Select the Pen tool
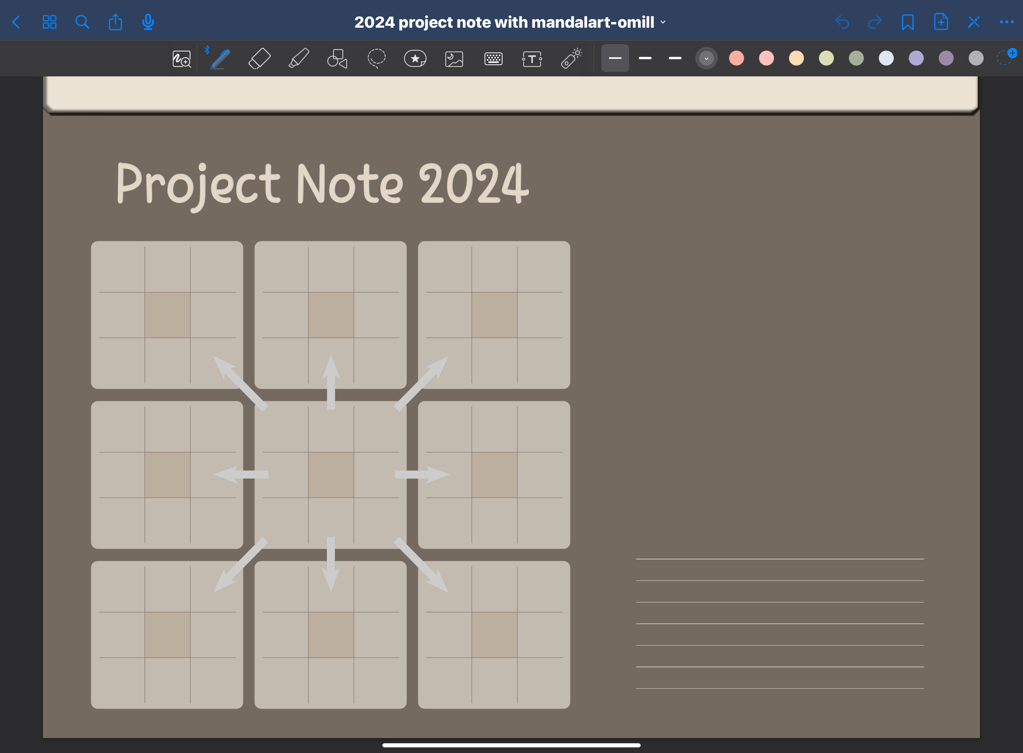This screenshot has height=753, width=1023. [x=220, y=58]
